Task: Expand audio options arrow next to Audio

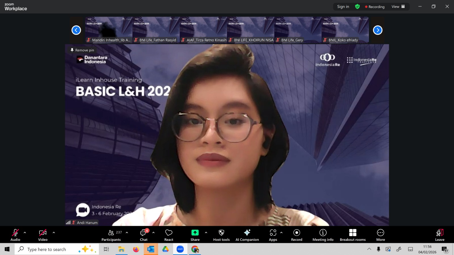Action: click(25, 233)
